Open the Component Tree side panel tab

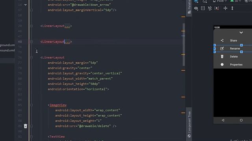[x=189, y=125]
